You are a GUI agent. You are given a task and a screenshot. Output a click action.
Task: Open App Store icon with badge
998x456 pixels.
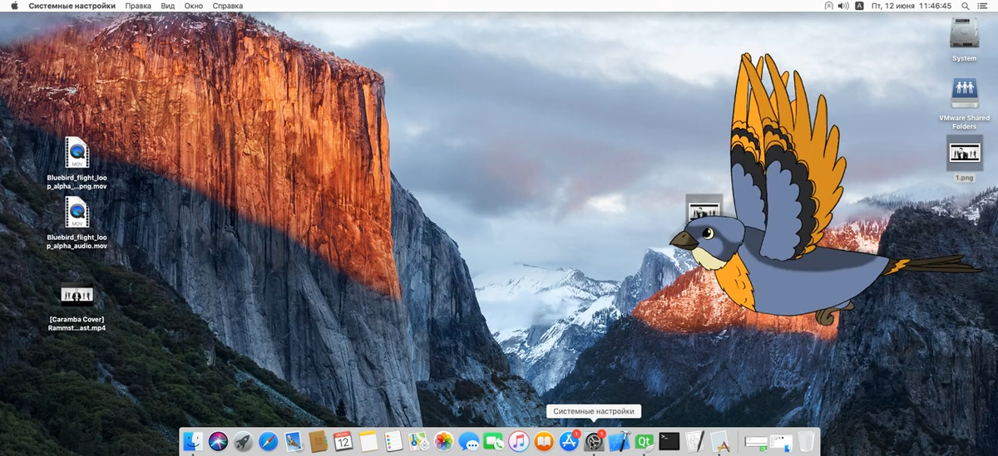point(570,441)
